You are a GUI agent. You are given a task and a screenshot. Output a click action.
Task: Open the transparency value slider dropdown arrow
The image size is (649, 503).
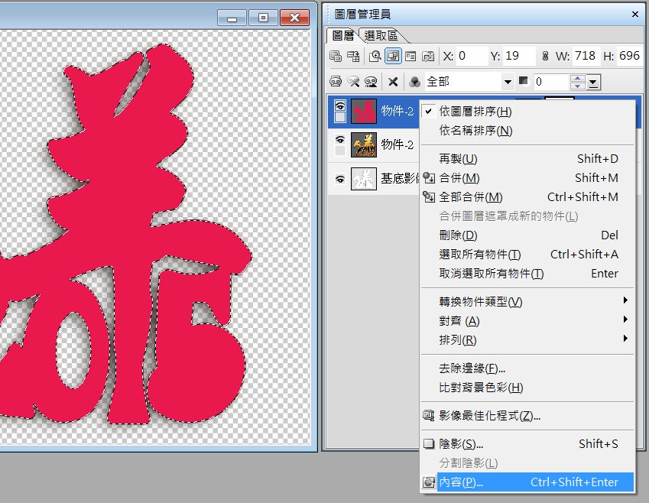coord(593,82)
